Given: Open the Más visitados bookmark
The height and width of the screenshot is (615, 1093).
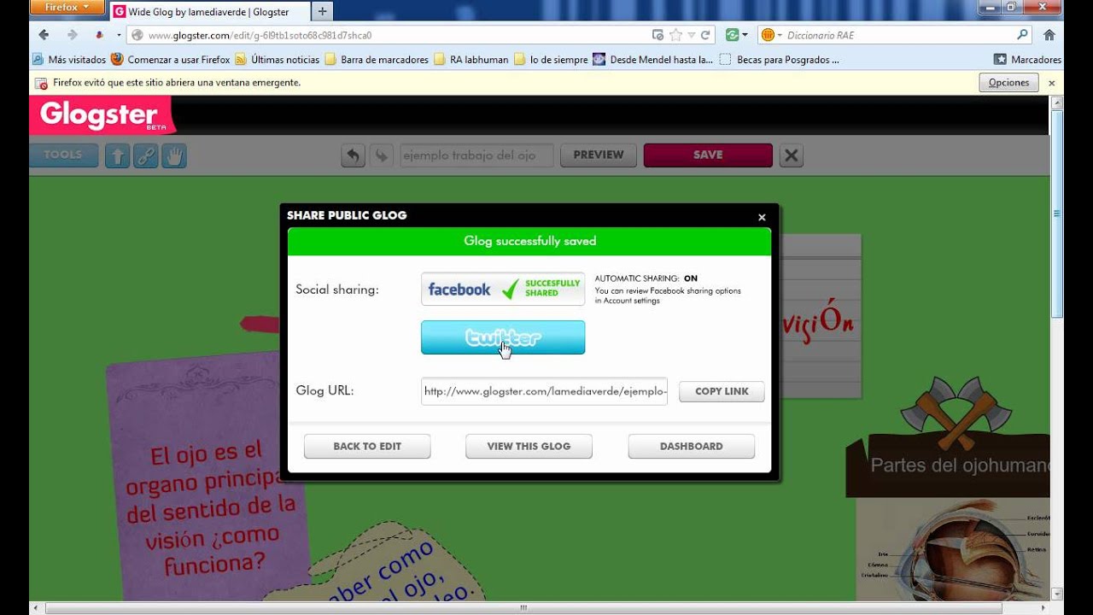Looking at the screenshot, I should click(69, 60).
